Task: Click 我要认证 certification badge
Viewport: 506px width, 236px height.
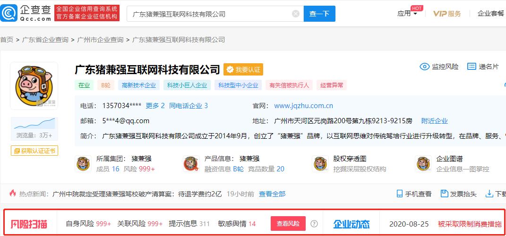Action: pos(243,69)
